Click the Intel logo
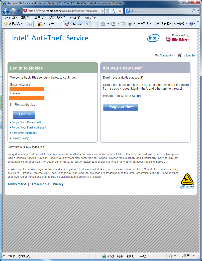202x261 pixels. click(153, 38)
